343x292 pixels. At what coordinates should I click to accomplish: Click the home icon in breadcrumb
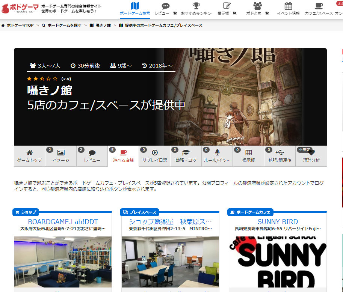3,26
